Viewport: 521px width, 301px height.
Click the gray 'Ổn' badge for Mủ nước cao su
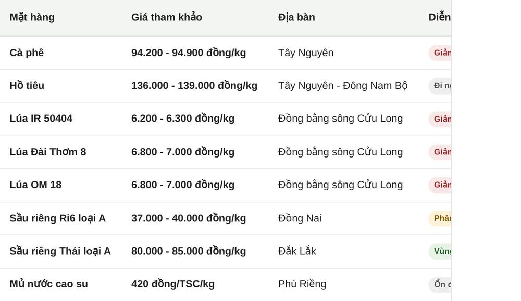click(440, 284)
